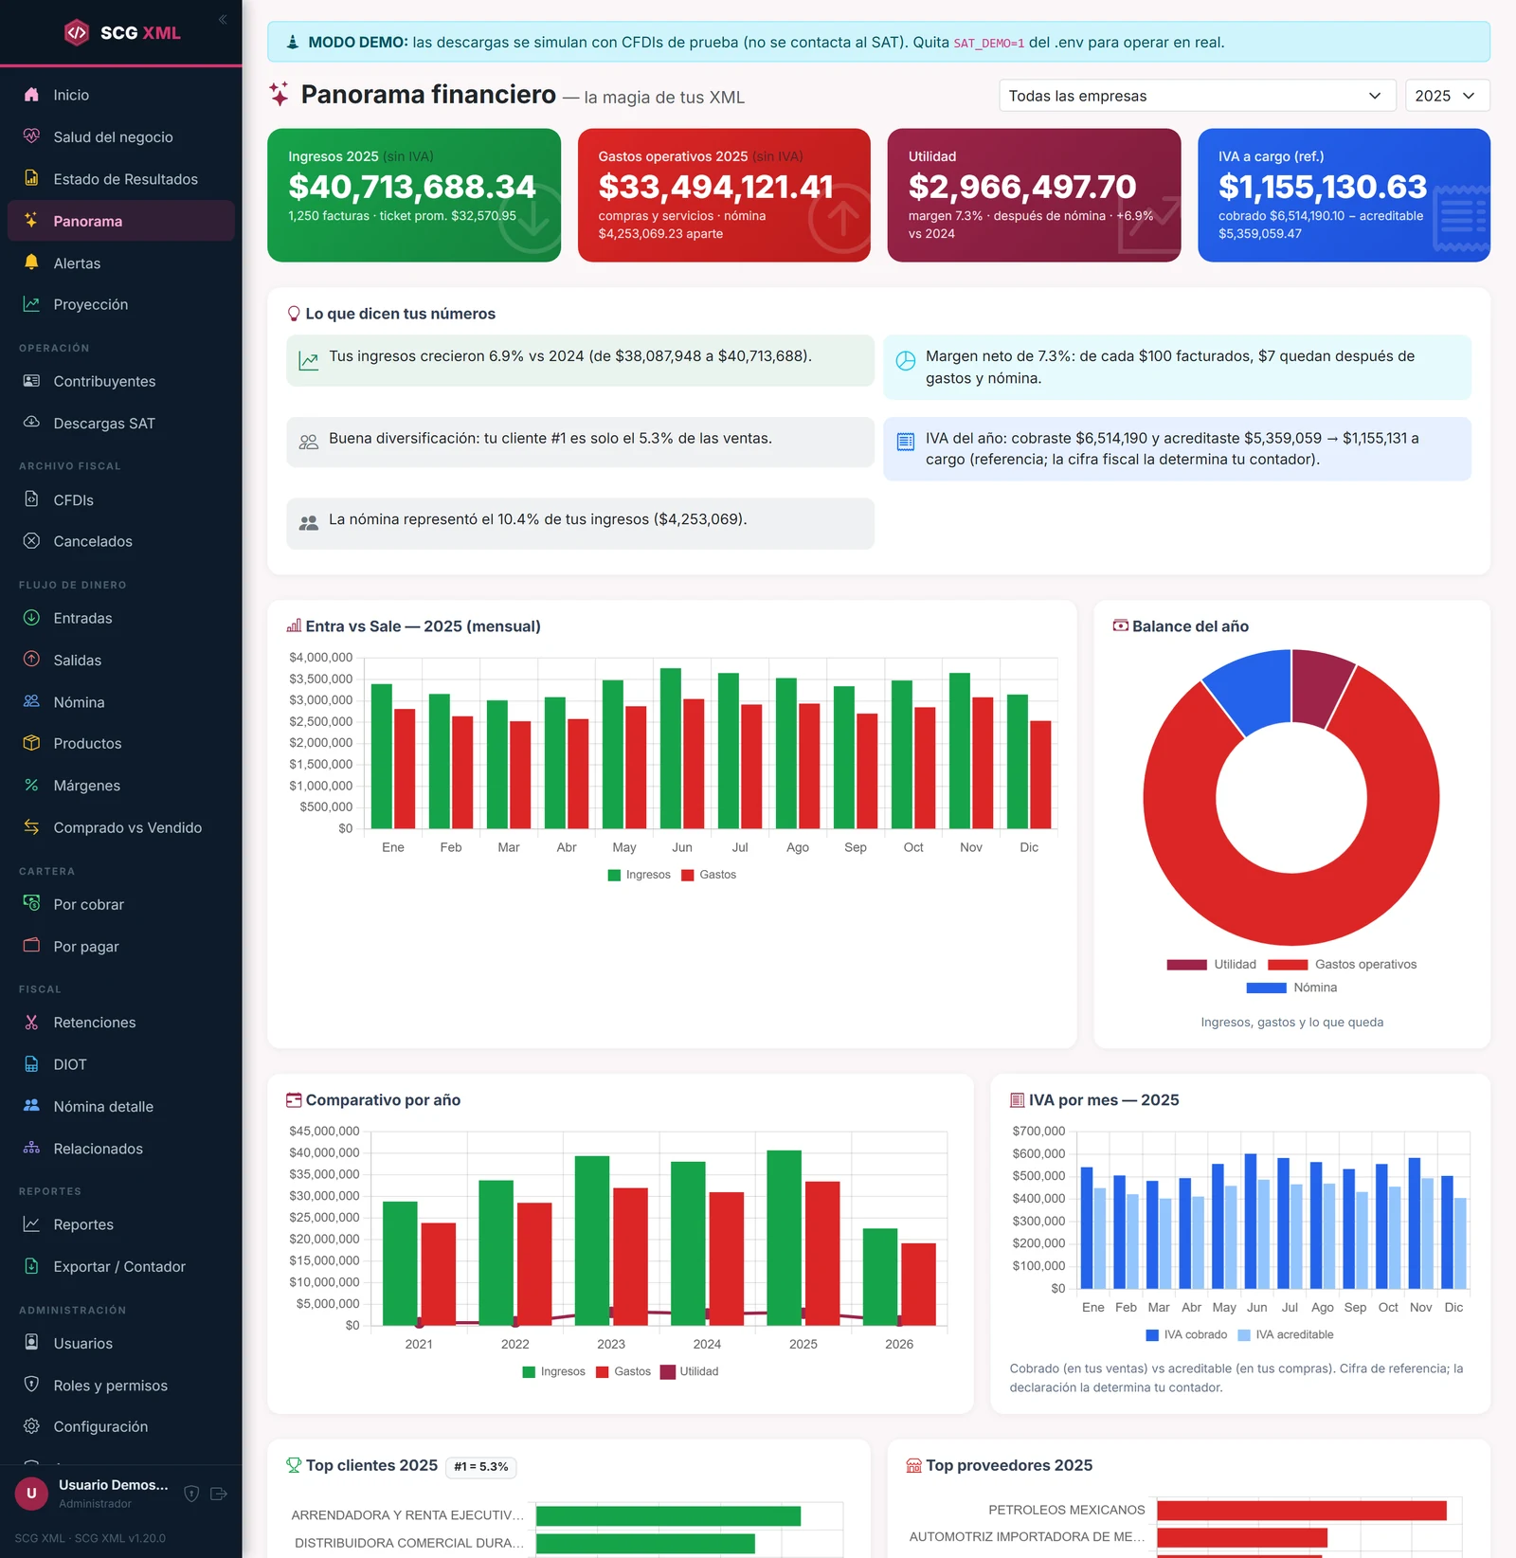
Task: Click the IVA a cargo summary card
Action: tap(1344, 195)
